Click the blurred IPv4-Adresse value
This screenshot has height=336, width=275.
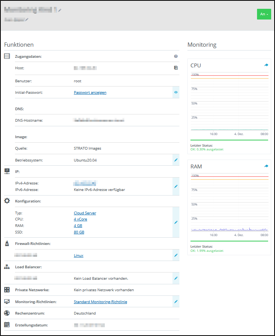click(x=85, y=183)
